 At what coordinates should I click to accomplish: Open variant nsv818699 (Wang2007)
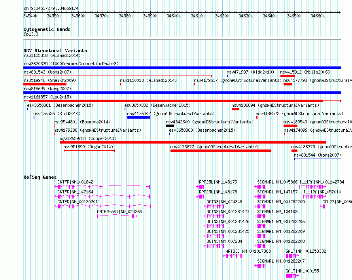pyautogui.click(x=47, y=89)
